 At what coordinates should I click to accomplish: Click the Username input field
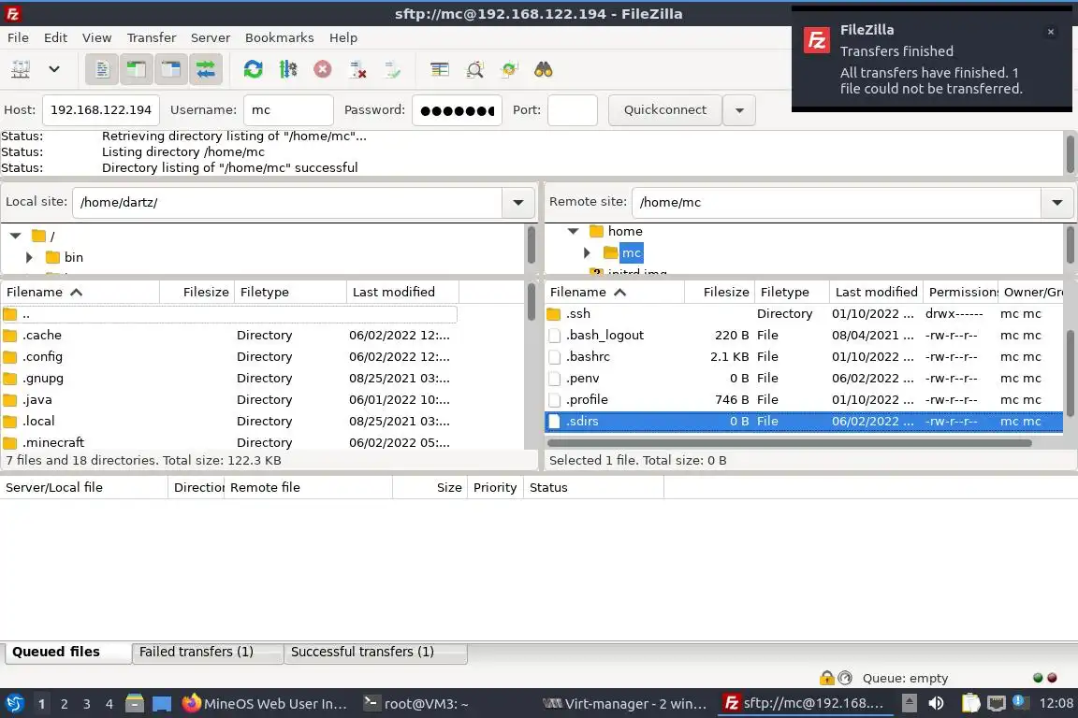tap(288, 110)
